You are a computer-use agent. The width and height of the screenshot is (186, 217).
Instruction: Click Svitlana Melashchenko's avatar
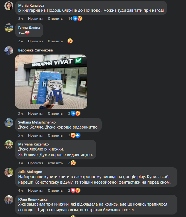[x=9, y=123]
